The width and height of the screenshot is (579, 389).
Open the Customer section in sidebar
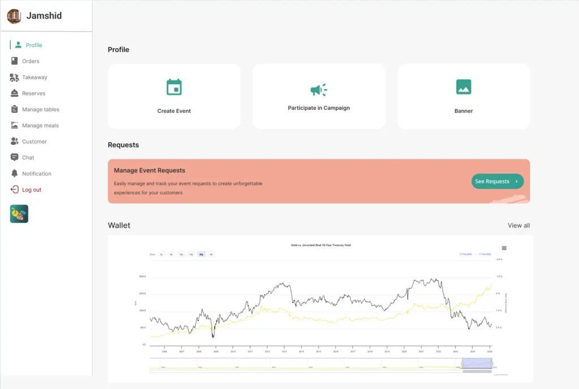29,141
